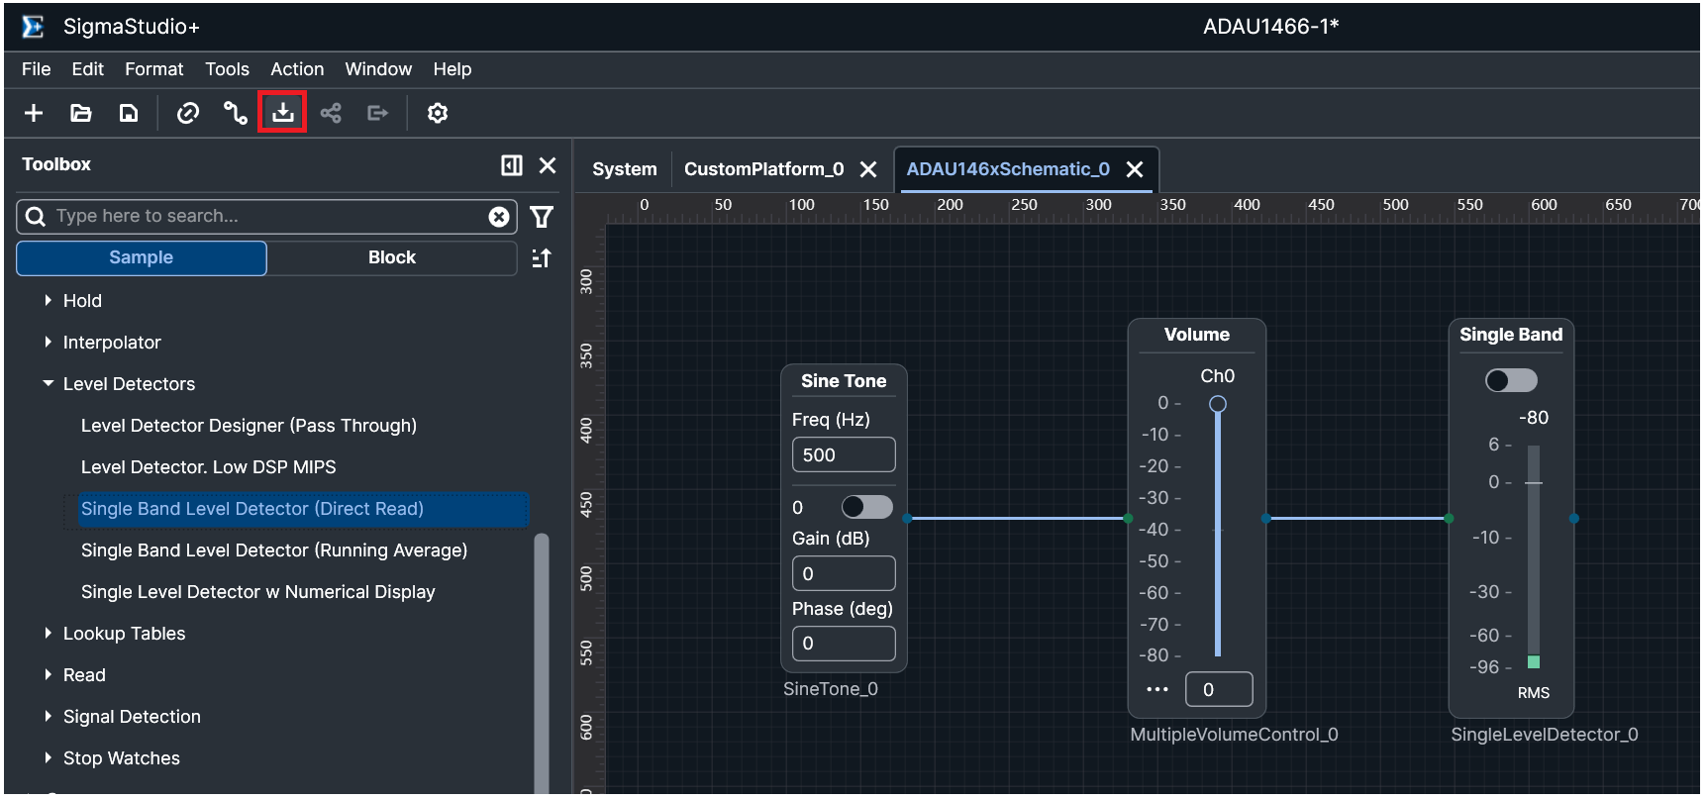1708x800 pixels.
Task: Switch to the CustomPlatform_0 tab
Action: (763, 169)
